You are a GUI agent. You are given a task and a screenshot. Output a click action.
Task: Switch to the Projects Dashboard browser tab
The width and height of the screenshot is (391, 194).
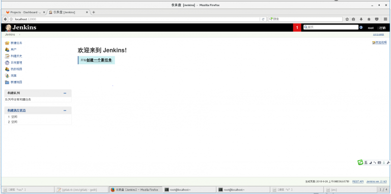coord(24,12)
